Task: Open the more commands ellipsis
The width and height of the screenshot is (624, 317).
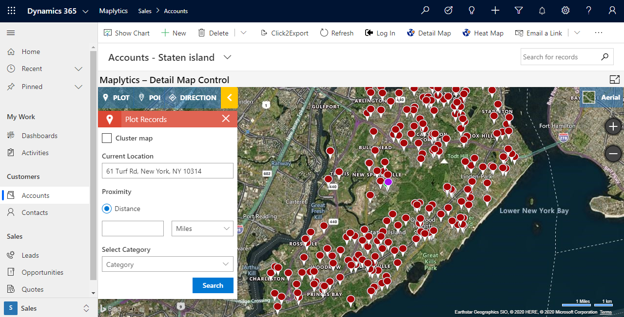Action: click(x=599, y=33)
